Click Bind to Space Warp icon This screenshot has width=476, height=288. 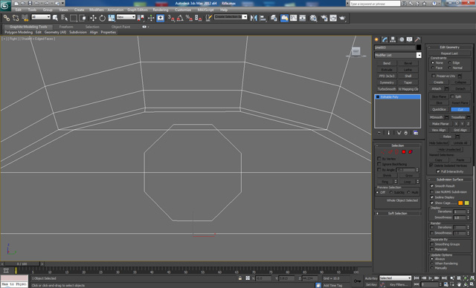(25, 18)
